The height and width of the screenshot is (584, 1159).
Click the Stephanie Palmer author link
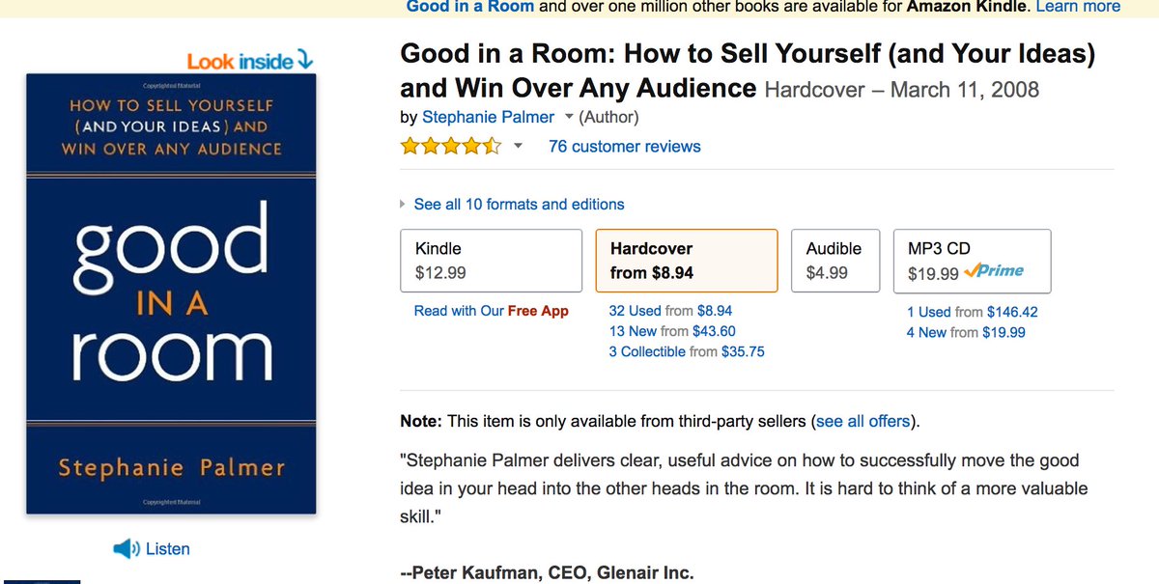(x=489, y=118)
